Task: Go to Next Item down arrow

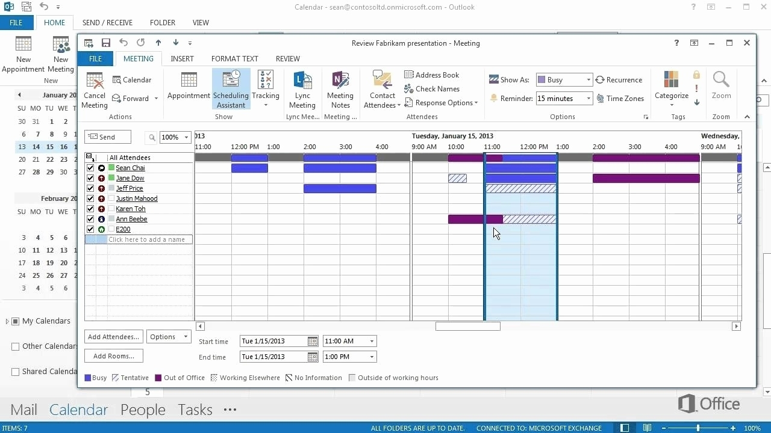Action: coord(175,43)
